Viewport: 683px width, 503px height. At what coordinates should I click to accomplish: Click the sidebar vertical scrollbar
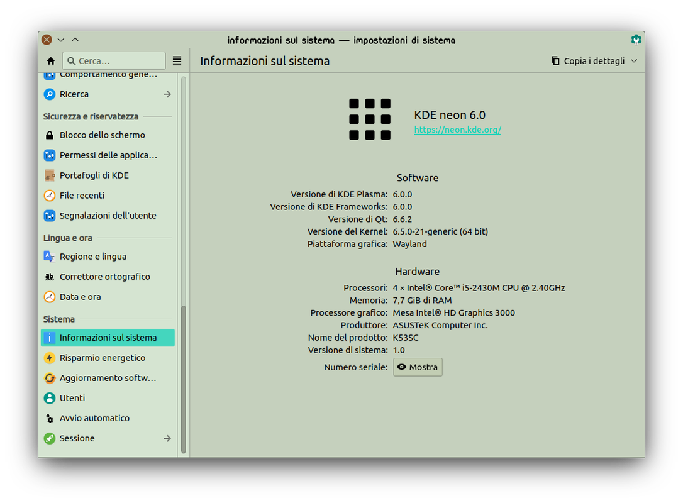click(x=184, y=379)
